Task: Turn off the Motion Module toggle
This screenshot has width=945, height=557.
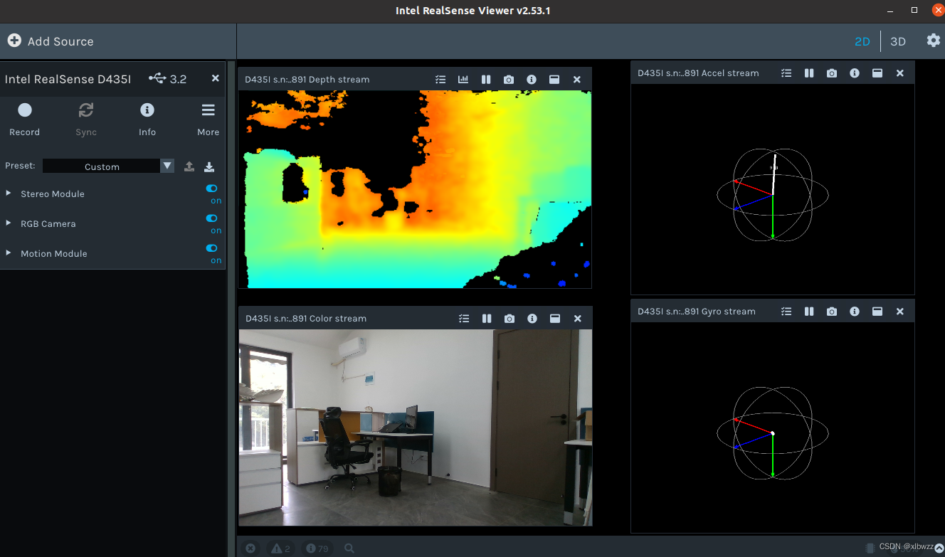Action: (x=211, y=248)
